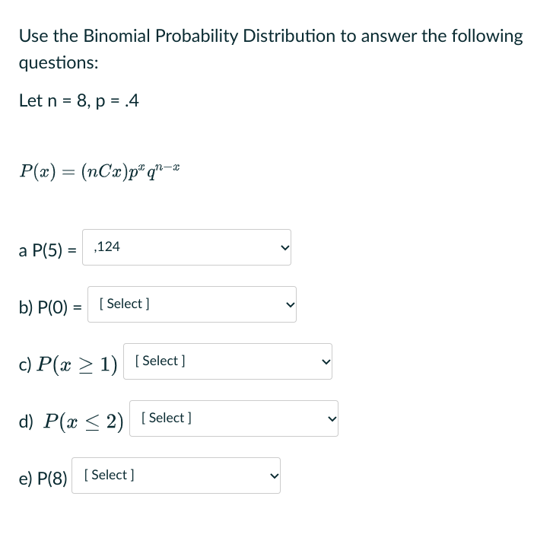Click the word 'questions:' in the prompt
This screenshot has width=553, height=544.
click(x=59, y=63)
